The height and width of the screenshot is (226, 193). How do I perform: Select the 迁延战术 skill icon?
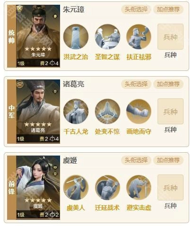point(107,188)
